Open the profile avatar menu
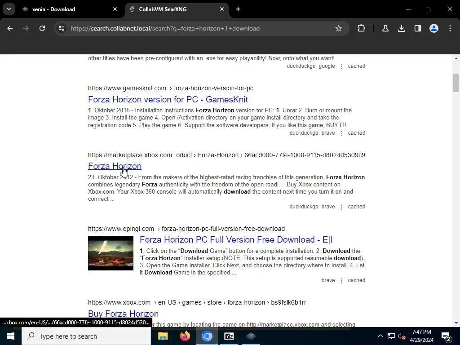This screenshot has width=460, height=345. tap(434, 28)
